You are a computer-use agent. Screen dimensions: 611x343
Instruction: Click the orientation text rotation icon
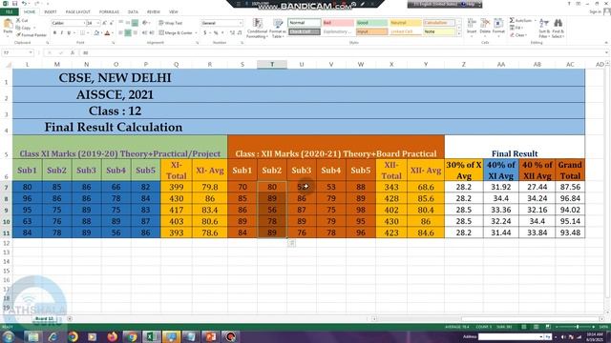(145, 23)
